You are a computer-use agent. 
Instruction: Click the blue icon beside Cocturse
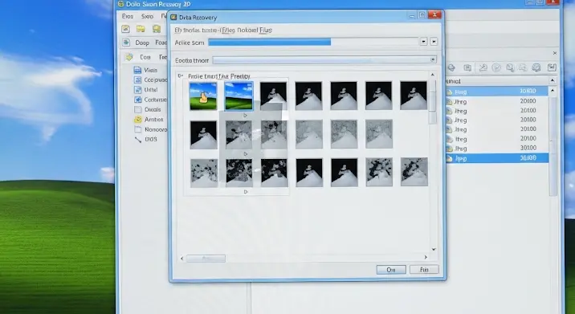pyautogui.click(x=138, y=100)
